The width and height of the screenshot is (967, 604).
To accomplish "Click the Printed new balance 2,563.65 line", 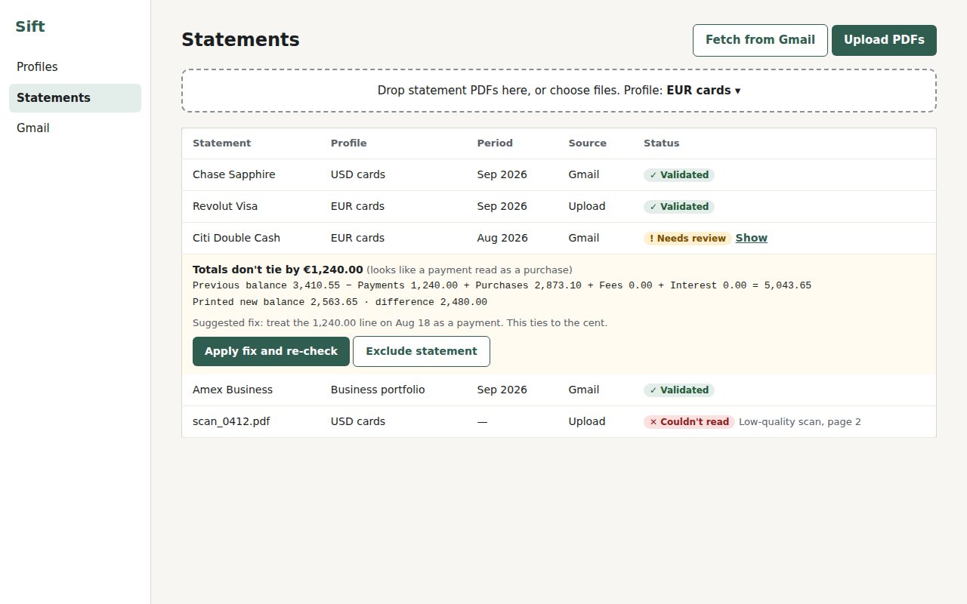I will [340, 302].
